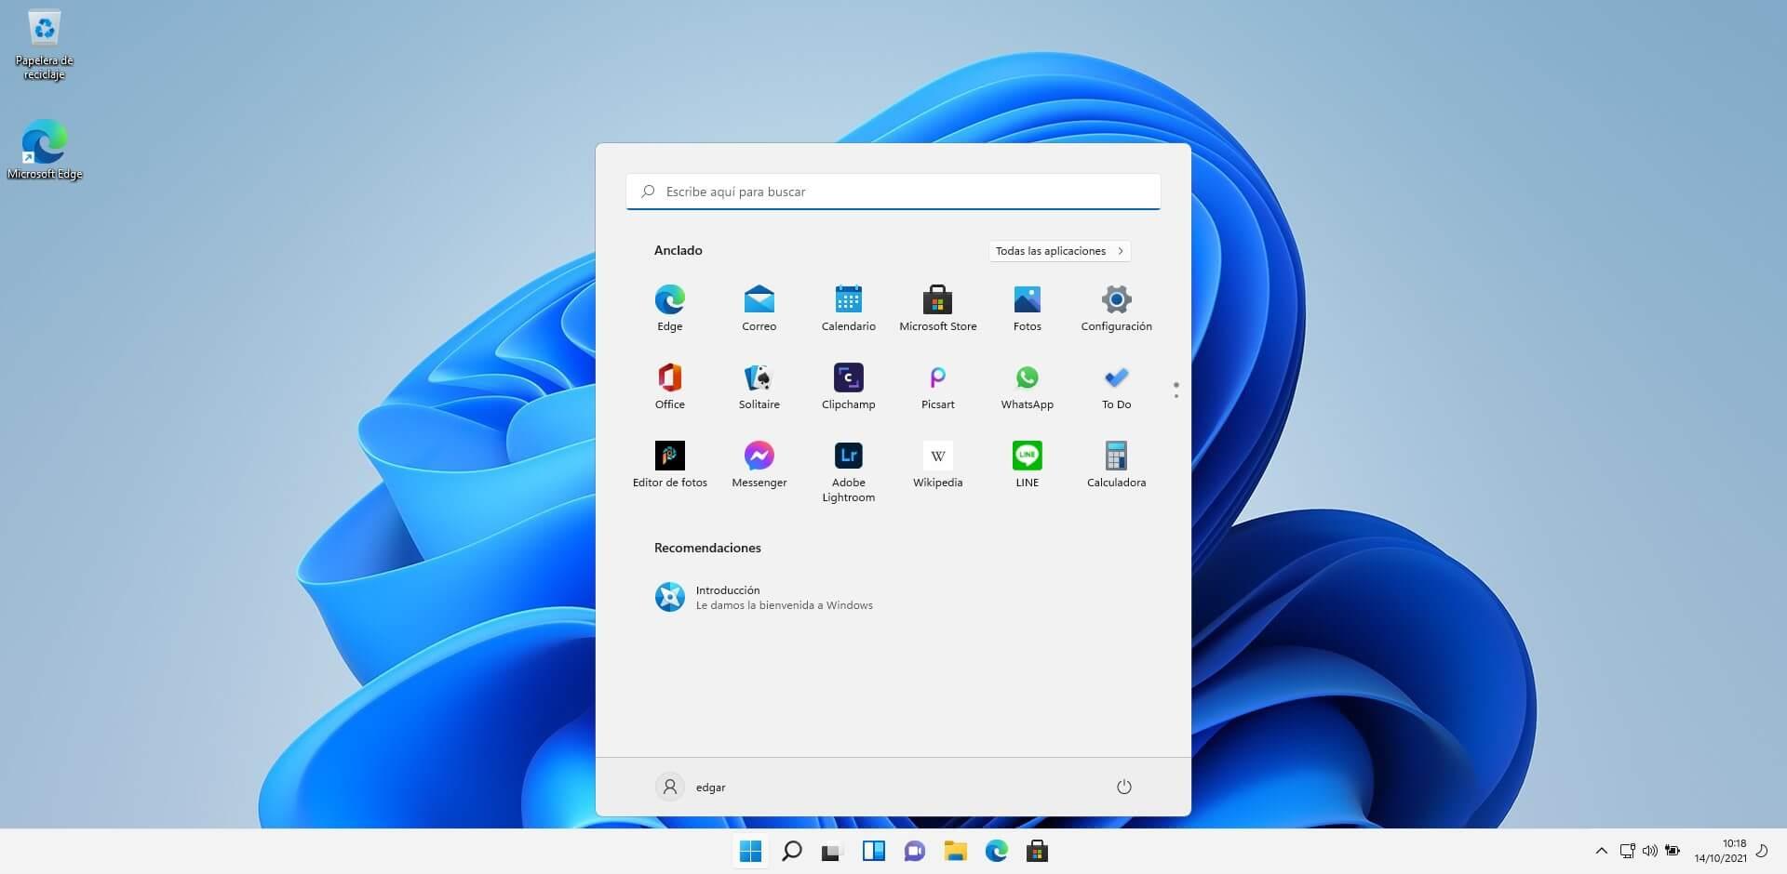Image resolution: width=1787 pixels, height=874 pixels.
Task: Go to next pinned apps page dot
Action: click(x=1176, y=397)
